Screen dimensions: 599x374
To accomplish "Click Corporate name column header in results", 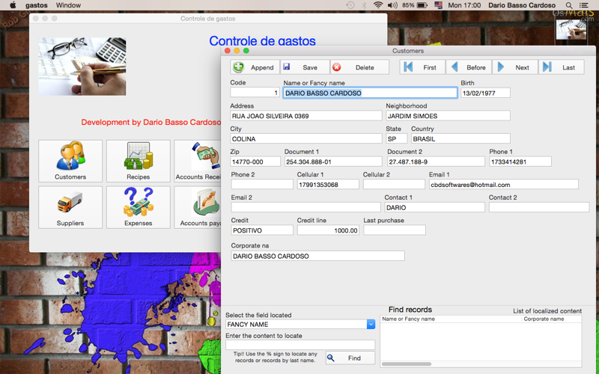I will (552, 319).
